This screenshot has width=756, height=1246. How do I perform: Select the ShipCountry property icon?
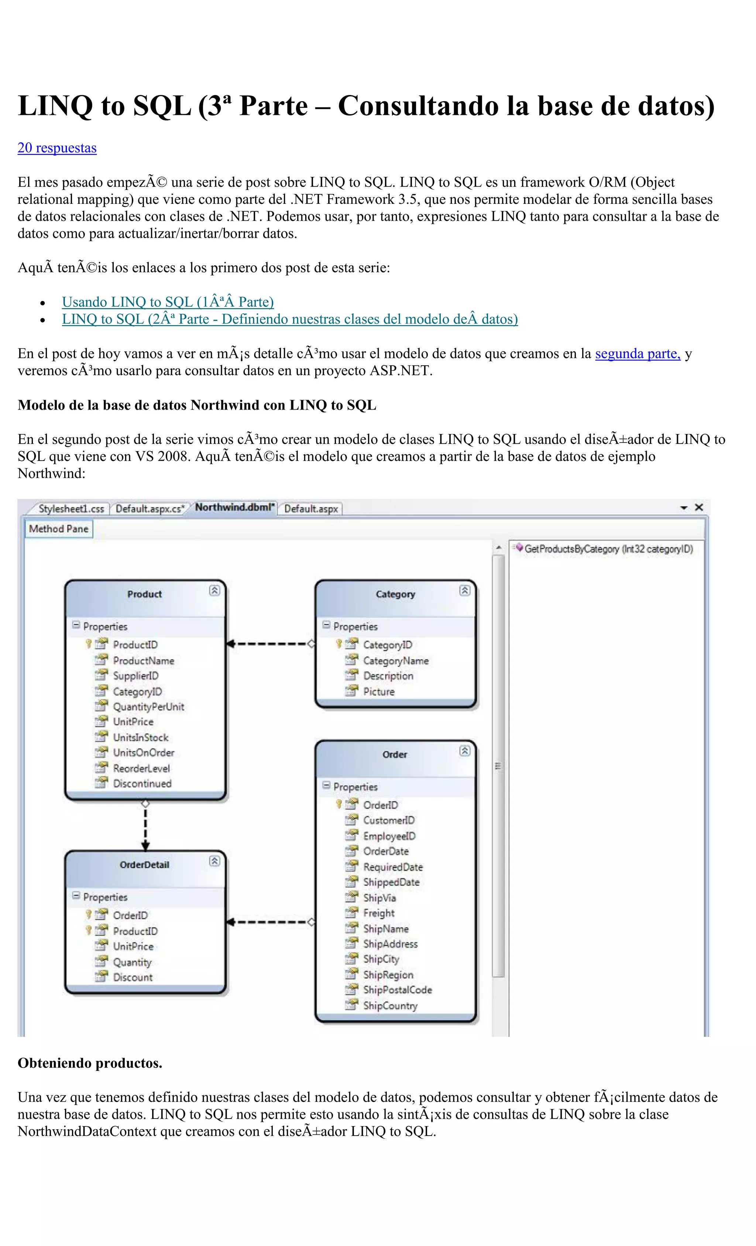351,1004
